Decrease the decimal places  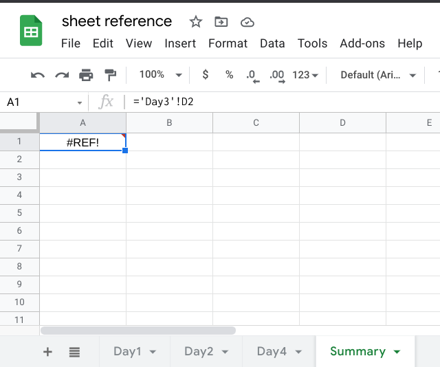[x=252, y=75]
